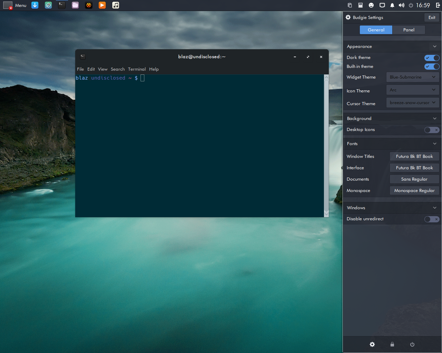Open the terminal Search menu

click(118, 69)
